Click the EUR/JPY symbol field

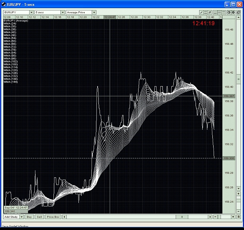(16, 12)
